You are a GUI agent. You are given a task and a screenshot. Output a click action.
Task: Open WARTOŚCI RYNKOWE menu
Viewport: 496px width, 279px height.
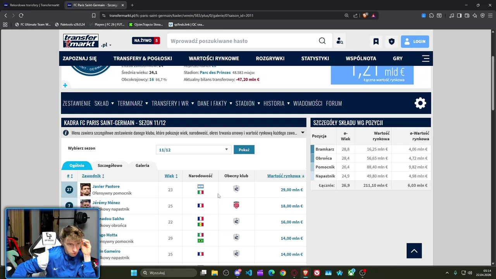tap(214, 59)
